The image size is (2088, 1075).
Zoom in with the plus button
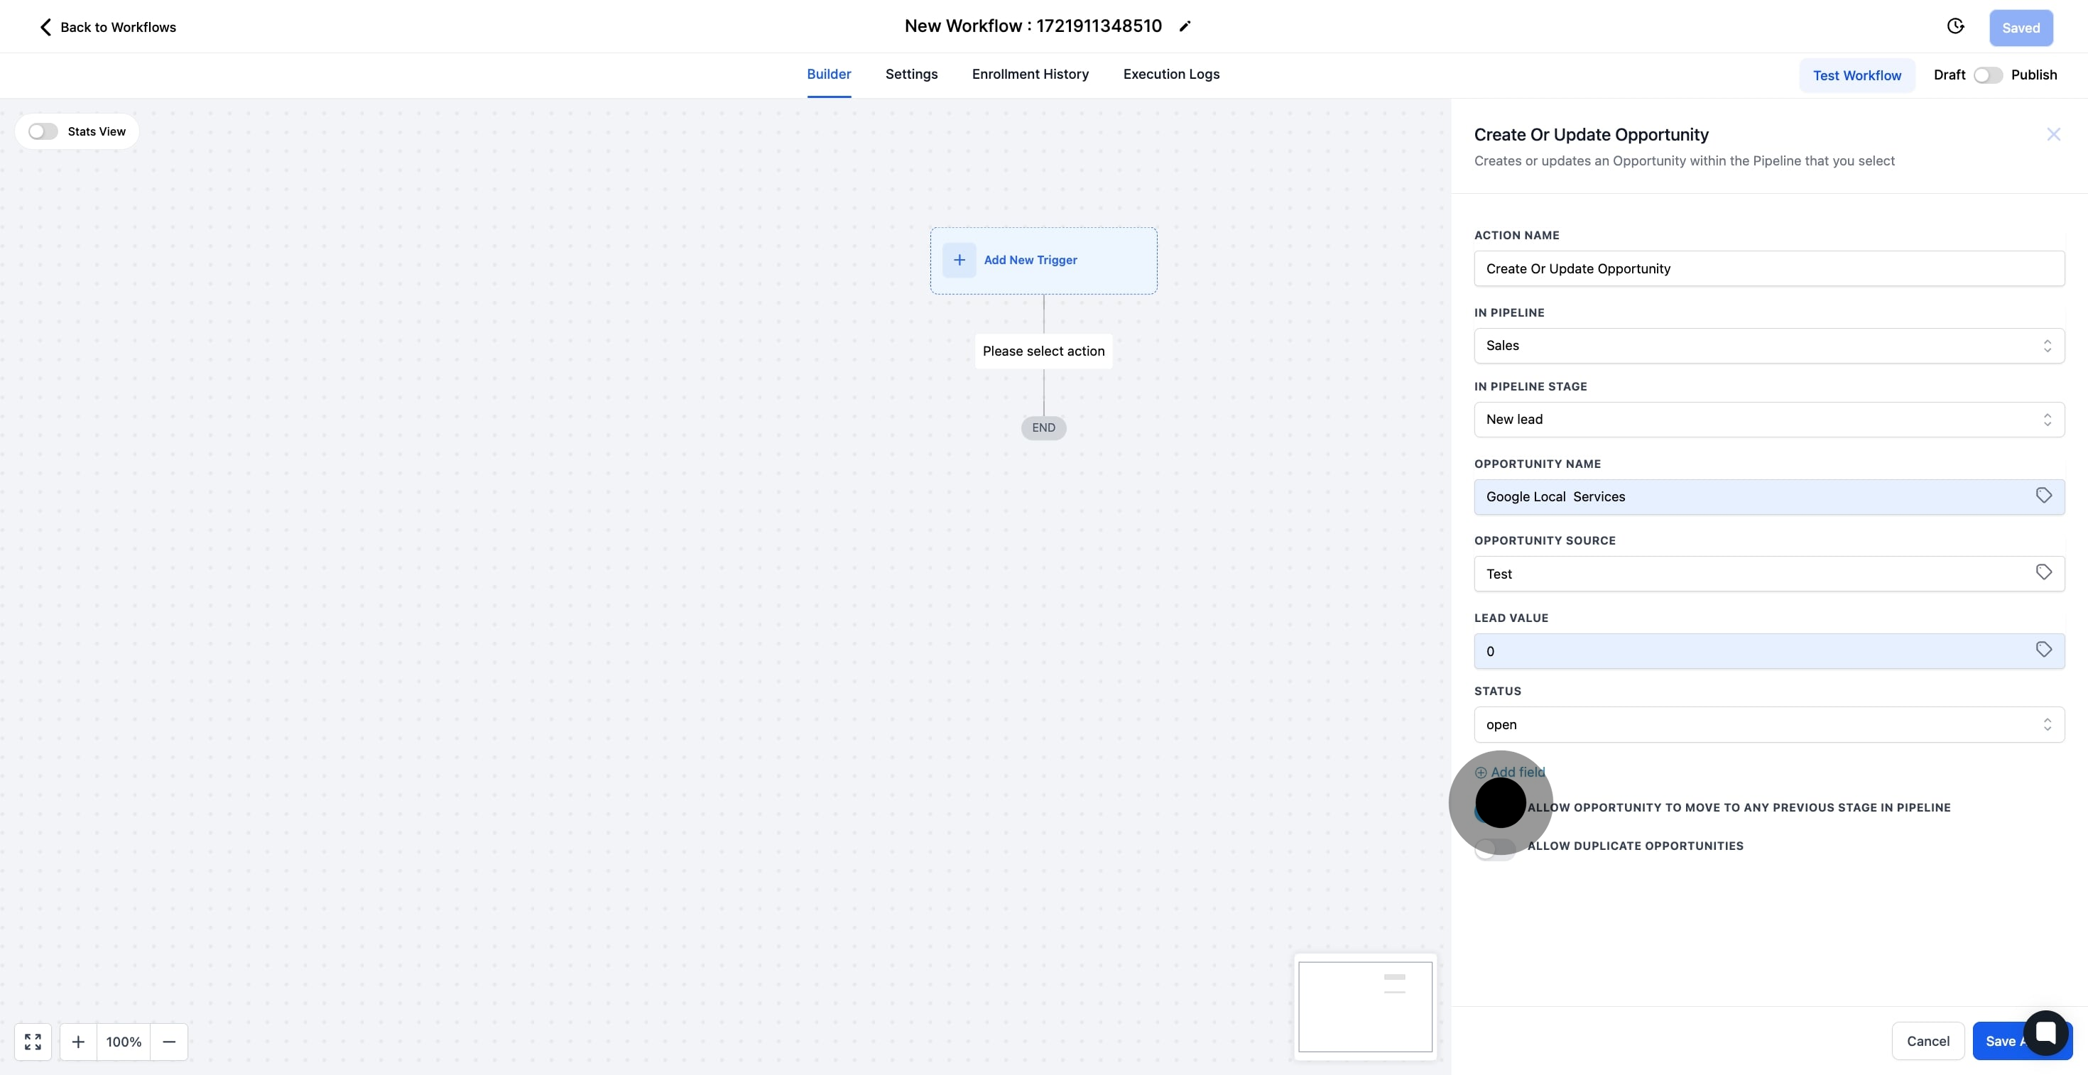click(79, 1042)
